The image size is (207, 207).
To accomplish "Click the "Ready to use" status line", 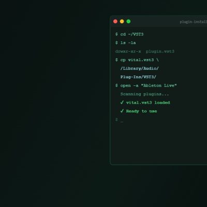I will pos(139,111).
